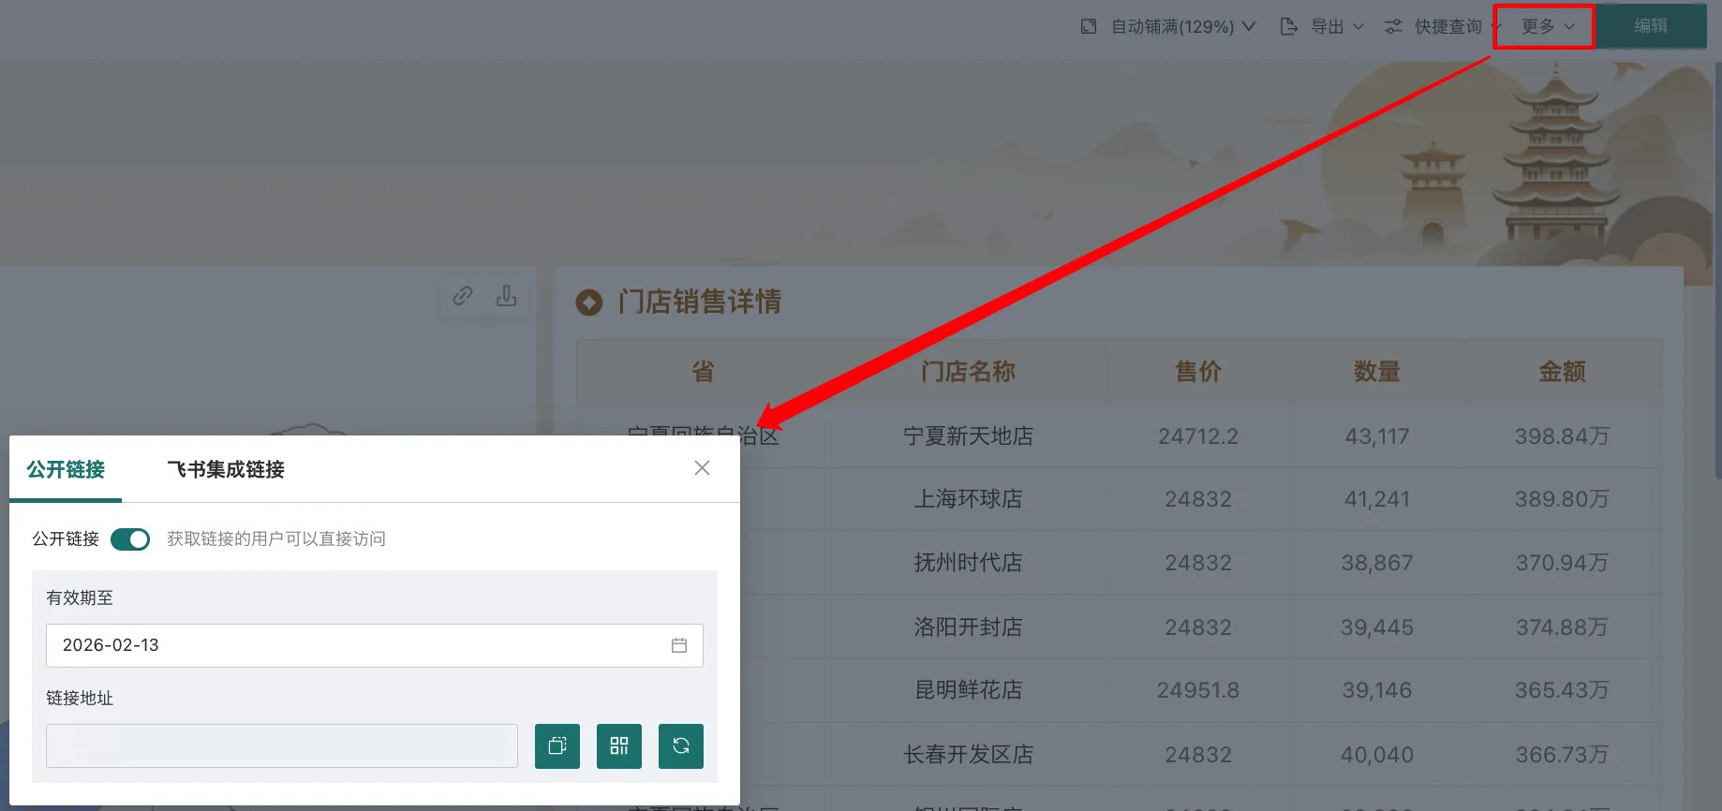Click the 链接地址 text field

pos(281,746)
